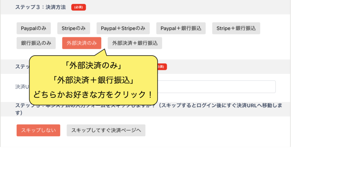Click the partially covered ステッ heading text
This screenshot has width=346, height=194.
click(x=22, y=66)
